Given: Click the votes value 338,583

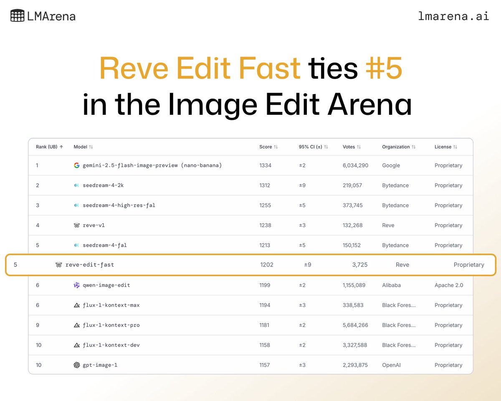Looking at the screenshot, I should (353, 305).
